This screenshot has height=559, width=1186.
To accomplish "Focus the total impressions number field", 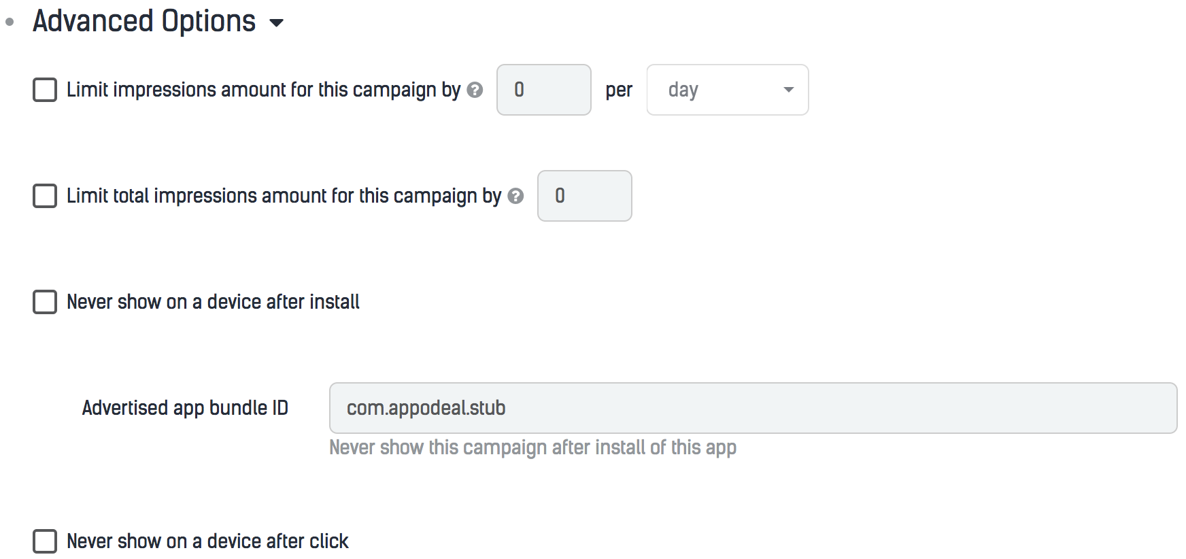I will (585, 196).
